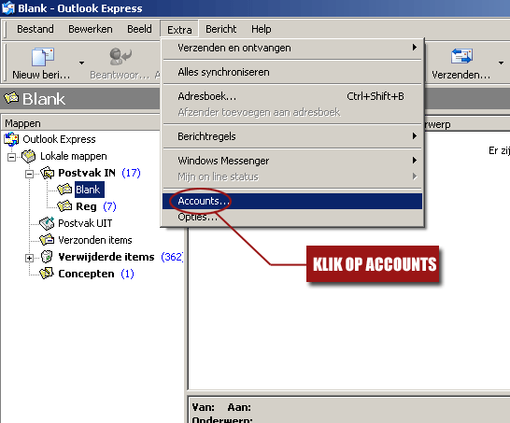Collapse the Postvak IN tree node
This screenshot has height=423, width=510.
(x=29, y=175)
